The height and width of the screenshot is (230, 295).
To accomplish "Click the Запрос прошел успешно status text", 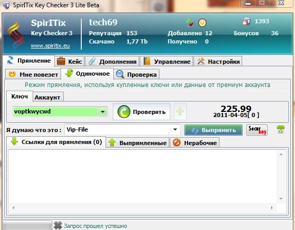I will click(95, 226).
